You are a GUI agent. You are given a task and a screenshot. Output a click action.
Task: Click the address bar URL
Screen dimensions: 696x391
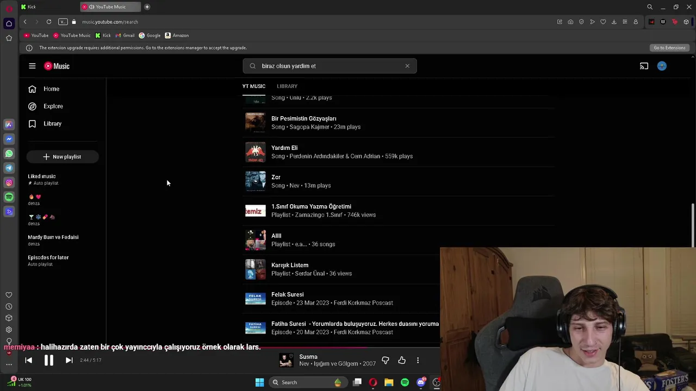coord(110,22)
